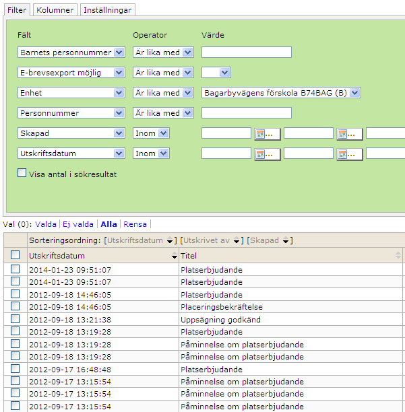
Task: Click the Ej valda selection link
Action: point(78,224)
